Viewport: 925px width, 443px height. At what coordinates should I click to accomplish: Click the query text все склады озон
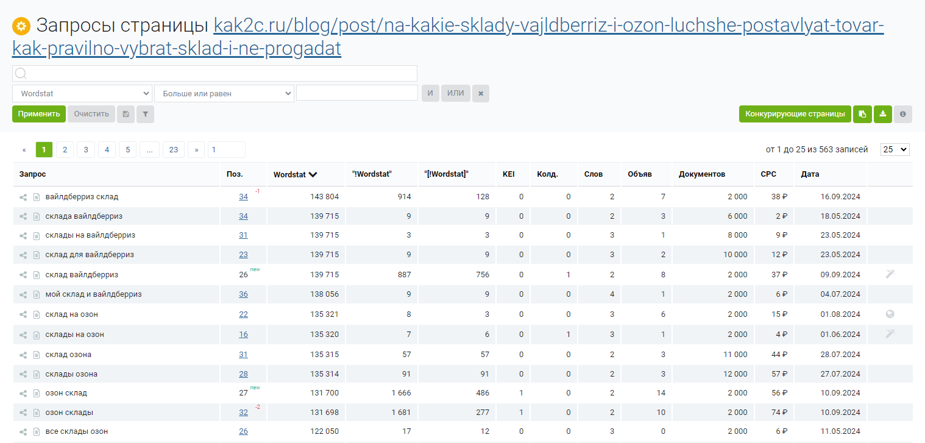point(76,431)
